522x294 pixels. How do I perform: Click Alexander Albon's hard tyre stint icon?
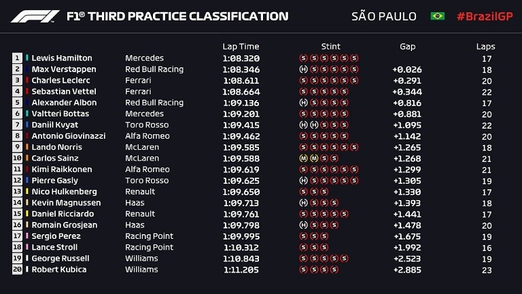(303, 103)
